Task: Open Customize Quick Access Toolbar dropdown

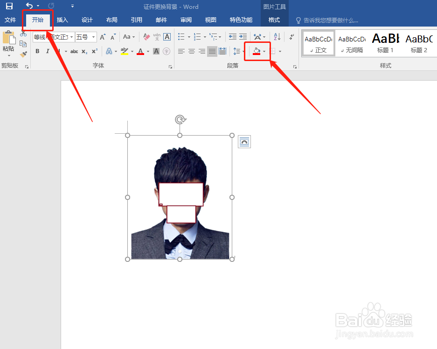Action: pyautogui.click(x=72, y=6)
